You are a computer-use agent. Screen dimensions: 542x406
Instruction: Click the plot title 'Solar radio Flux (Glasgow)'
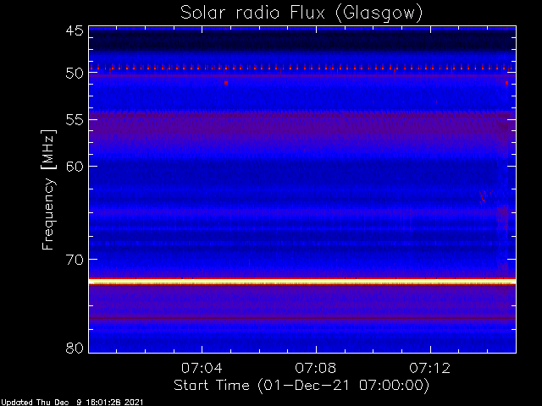click(301, 14)
